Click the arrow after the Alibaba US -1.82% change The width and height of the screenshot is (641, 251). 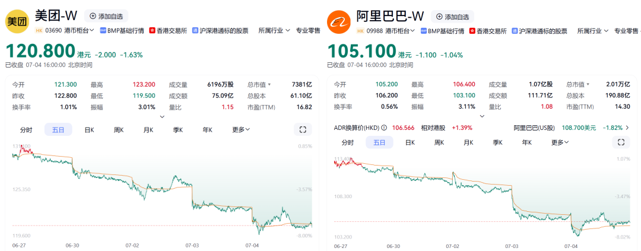(627, 128)
